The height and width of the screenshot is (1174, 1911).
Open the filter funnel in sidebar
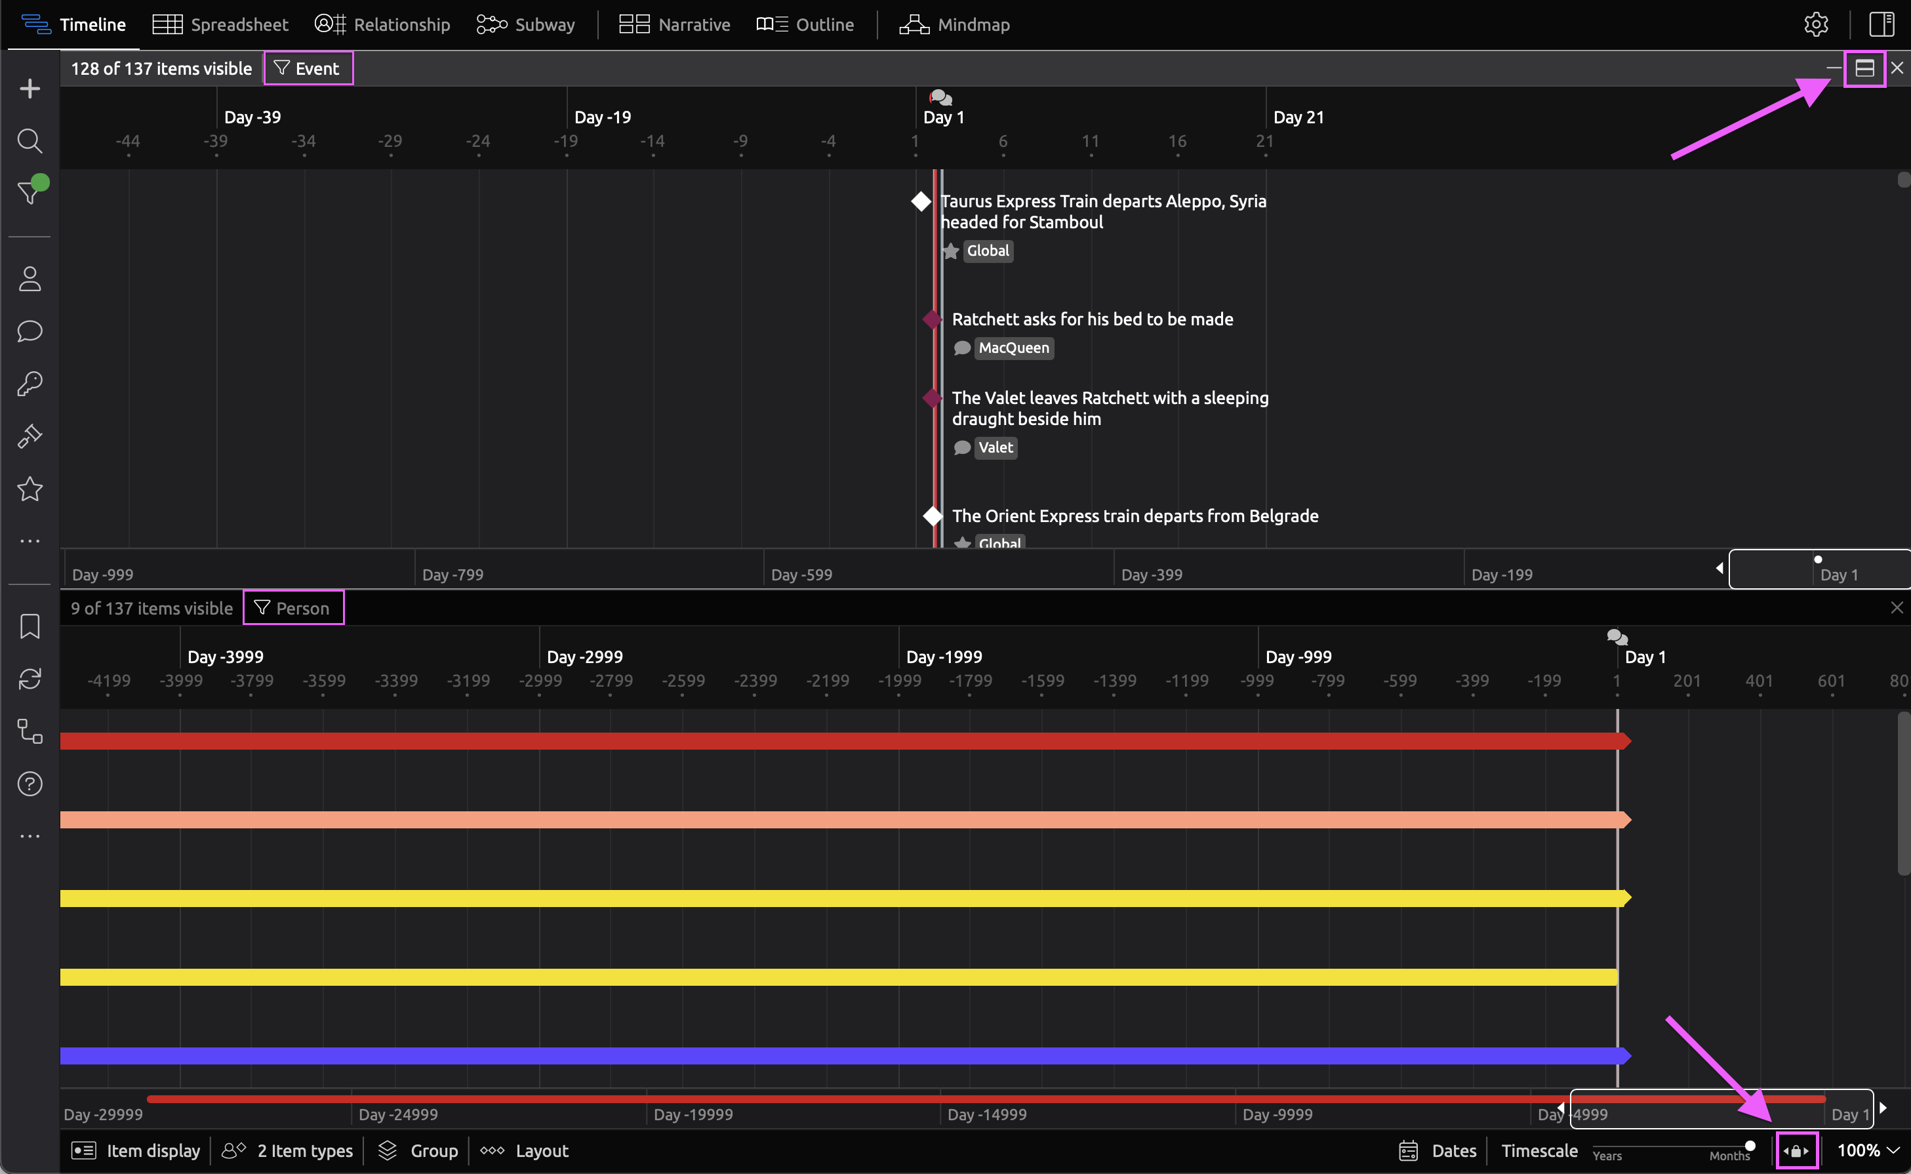[30, 192]
